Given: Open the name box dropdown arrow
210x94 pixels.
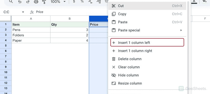Looking at the screenshot, I should [23, 12].
